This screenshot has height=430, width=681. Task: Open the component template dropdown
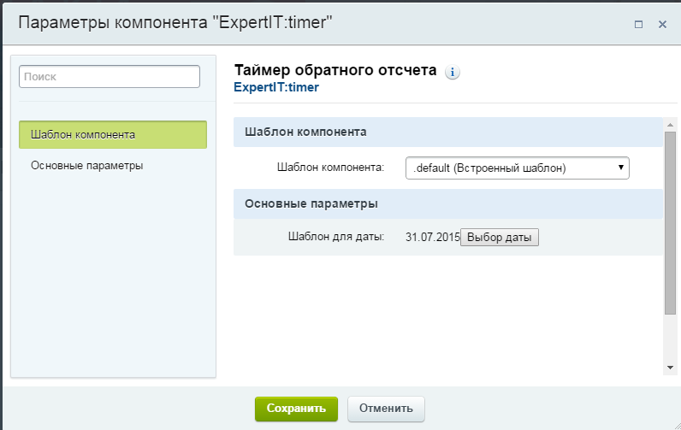click(x=517, y=168)
